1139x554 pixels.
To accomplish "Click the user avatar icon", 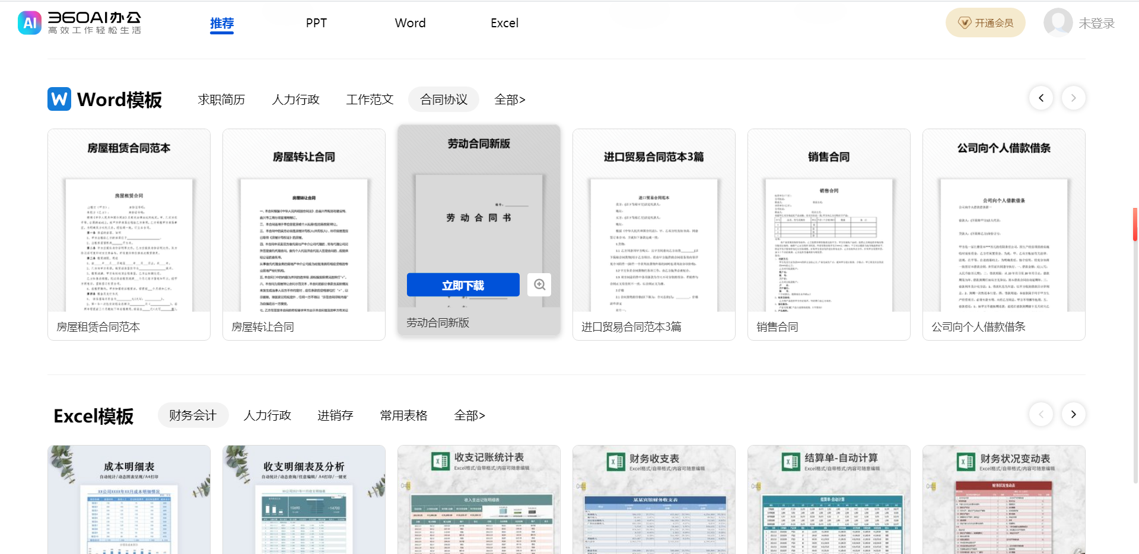I will pos(1058,23).
